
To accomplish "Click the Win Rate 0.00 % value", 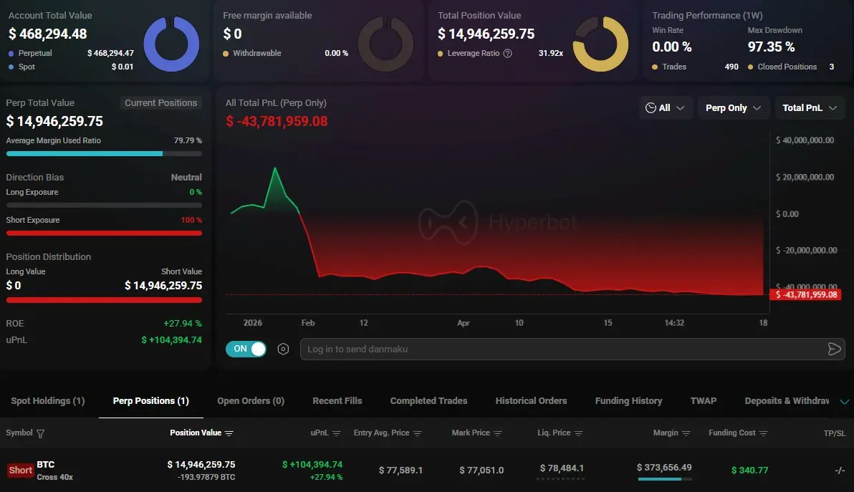I will tap(671, 47).
